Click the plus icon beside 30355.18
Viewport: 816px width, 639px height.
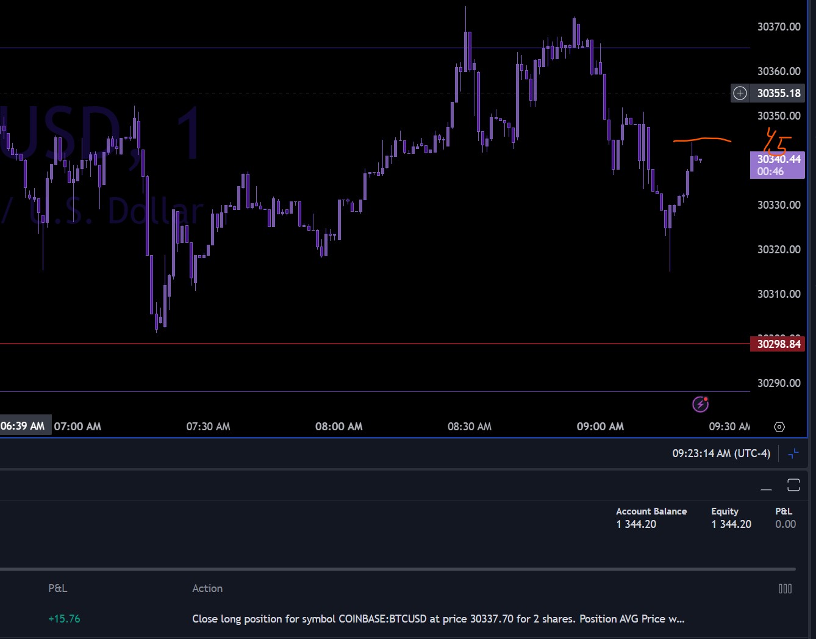tap(740, 93)
